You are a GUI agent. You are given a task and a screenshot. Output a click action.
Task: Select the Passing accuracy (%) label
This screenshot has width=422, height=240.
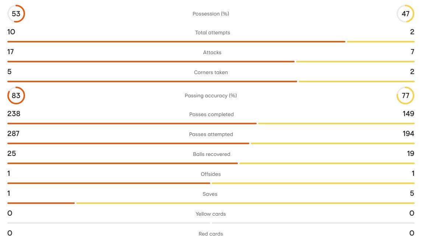[x=211, y=95]
